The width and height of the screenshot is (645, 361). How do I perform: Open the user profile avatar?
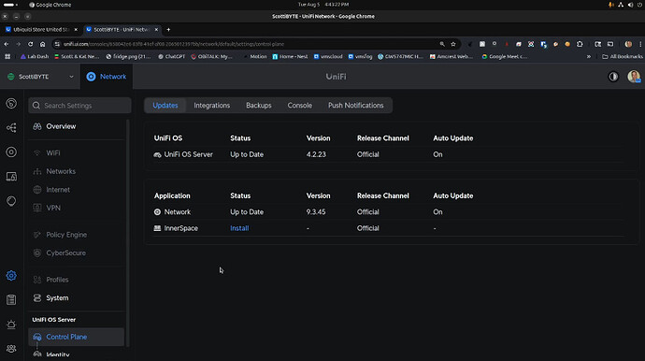[x=634, y=77]
